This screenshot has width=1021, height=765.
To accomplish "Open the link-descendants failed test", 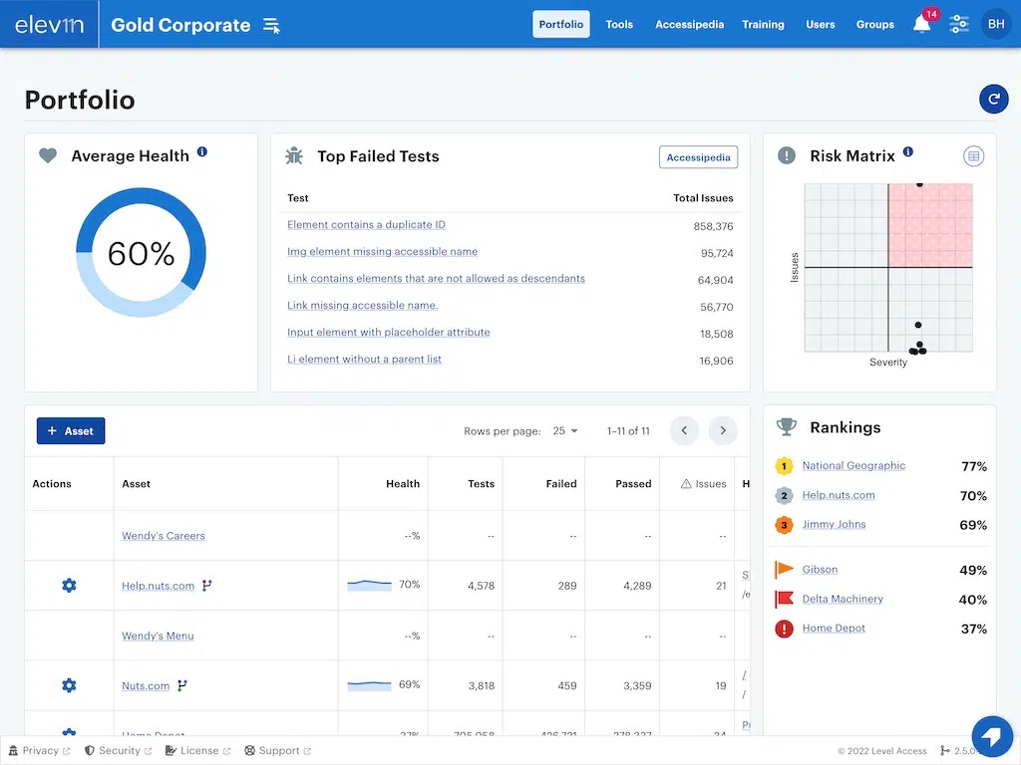I will coord(436,278).
